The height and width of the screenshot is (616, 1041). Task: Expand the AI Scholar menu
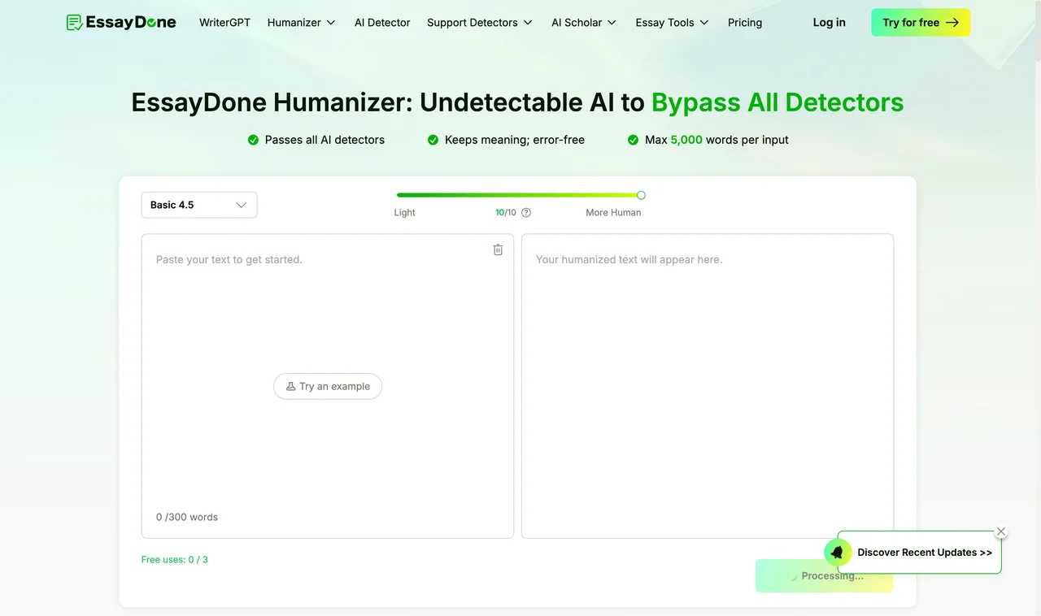584,23
